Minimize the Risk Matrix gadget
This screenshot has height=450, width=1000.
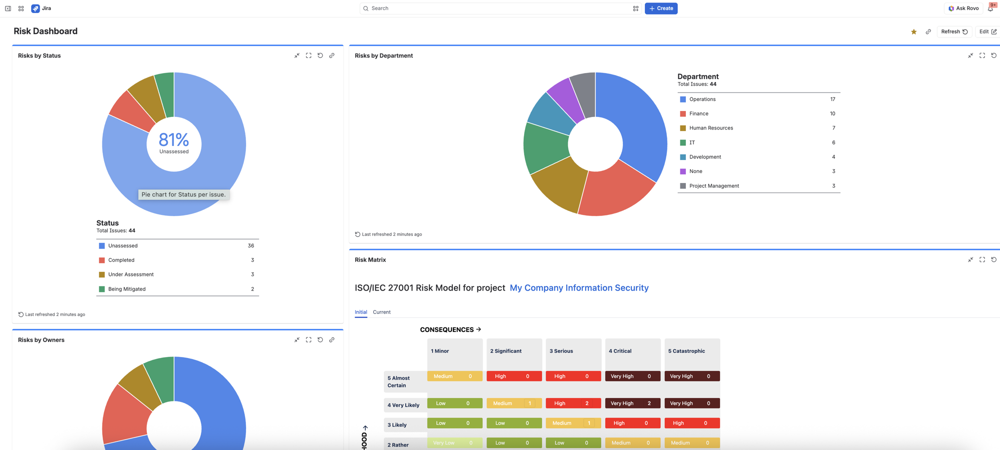click(970, 259)
